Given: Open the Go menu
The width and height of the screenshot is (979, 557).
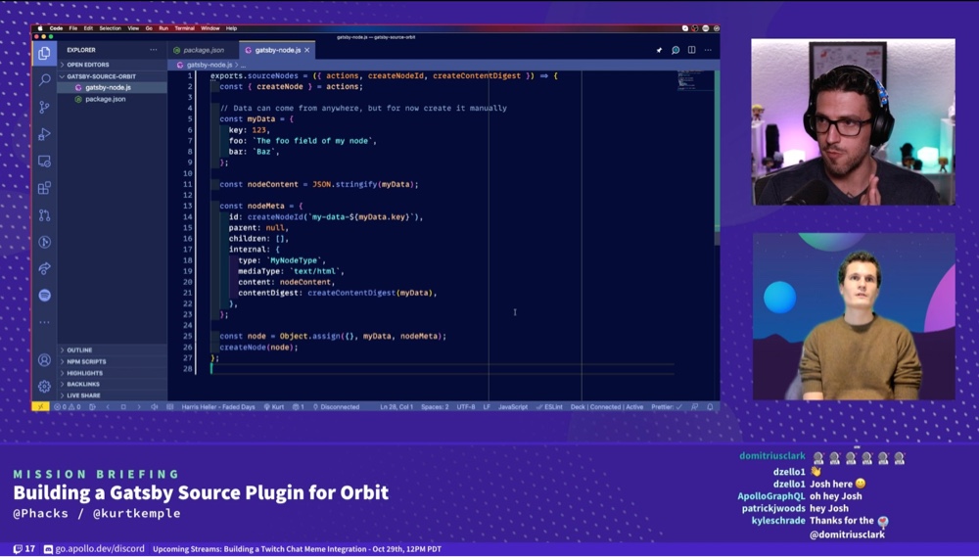Looking at the screenshot, I should [x=149, y=28].
